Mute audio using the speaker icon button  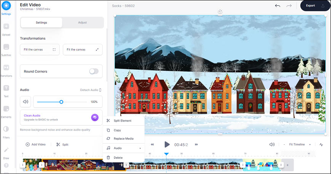(x=26, y=102)
